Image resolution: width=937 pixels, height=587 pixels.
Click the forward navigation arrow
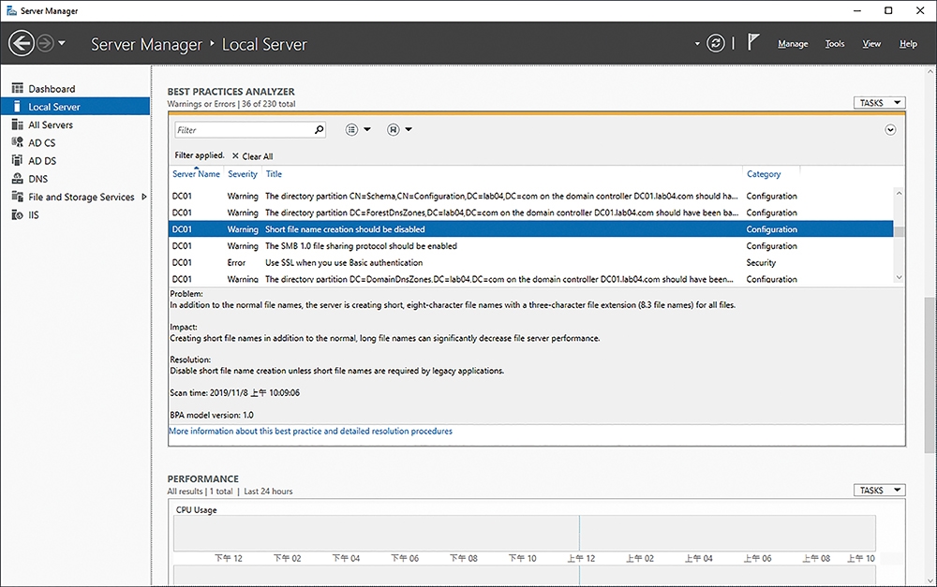(45, 44)
